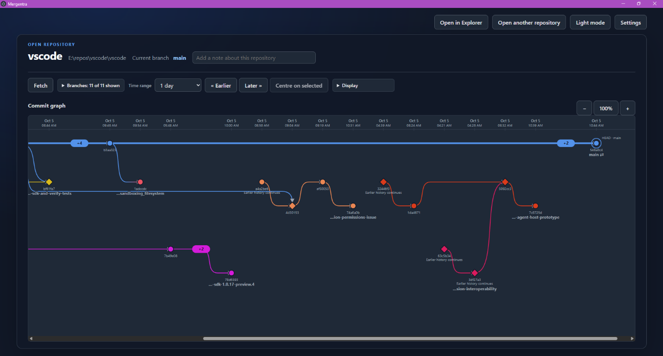Go to Later commits

tap(253, 85)
